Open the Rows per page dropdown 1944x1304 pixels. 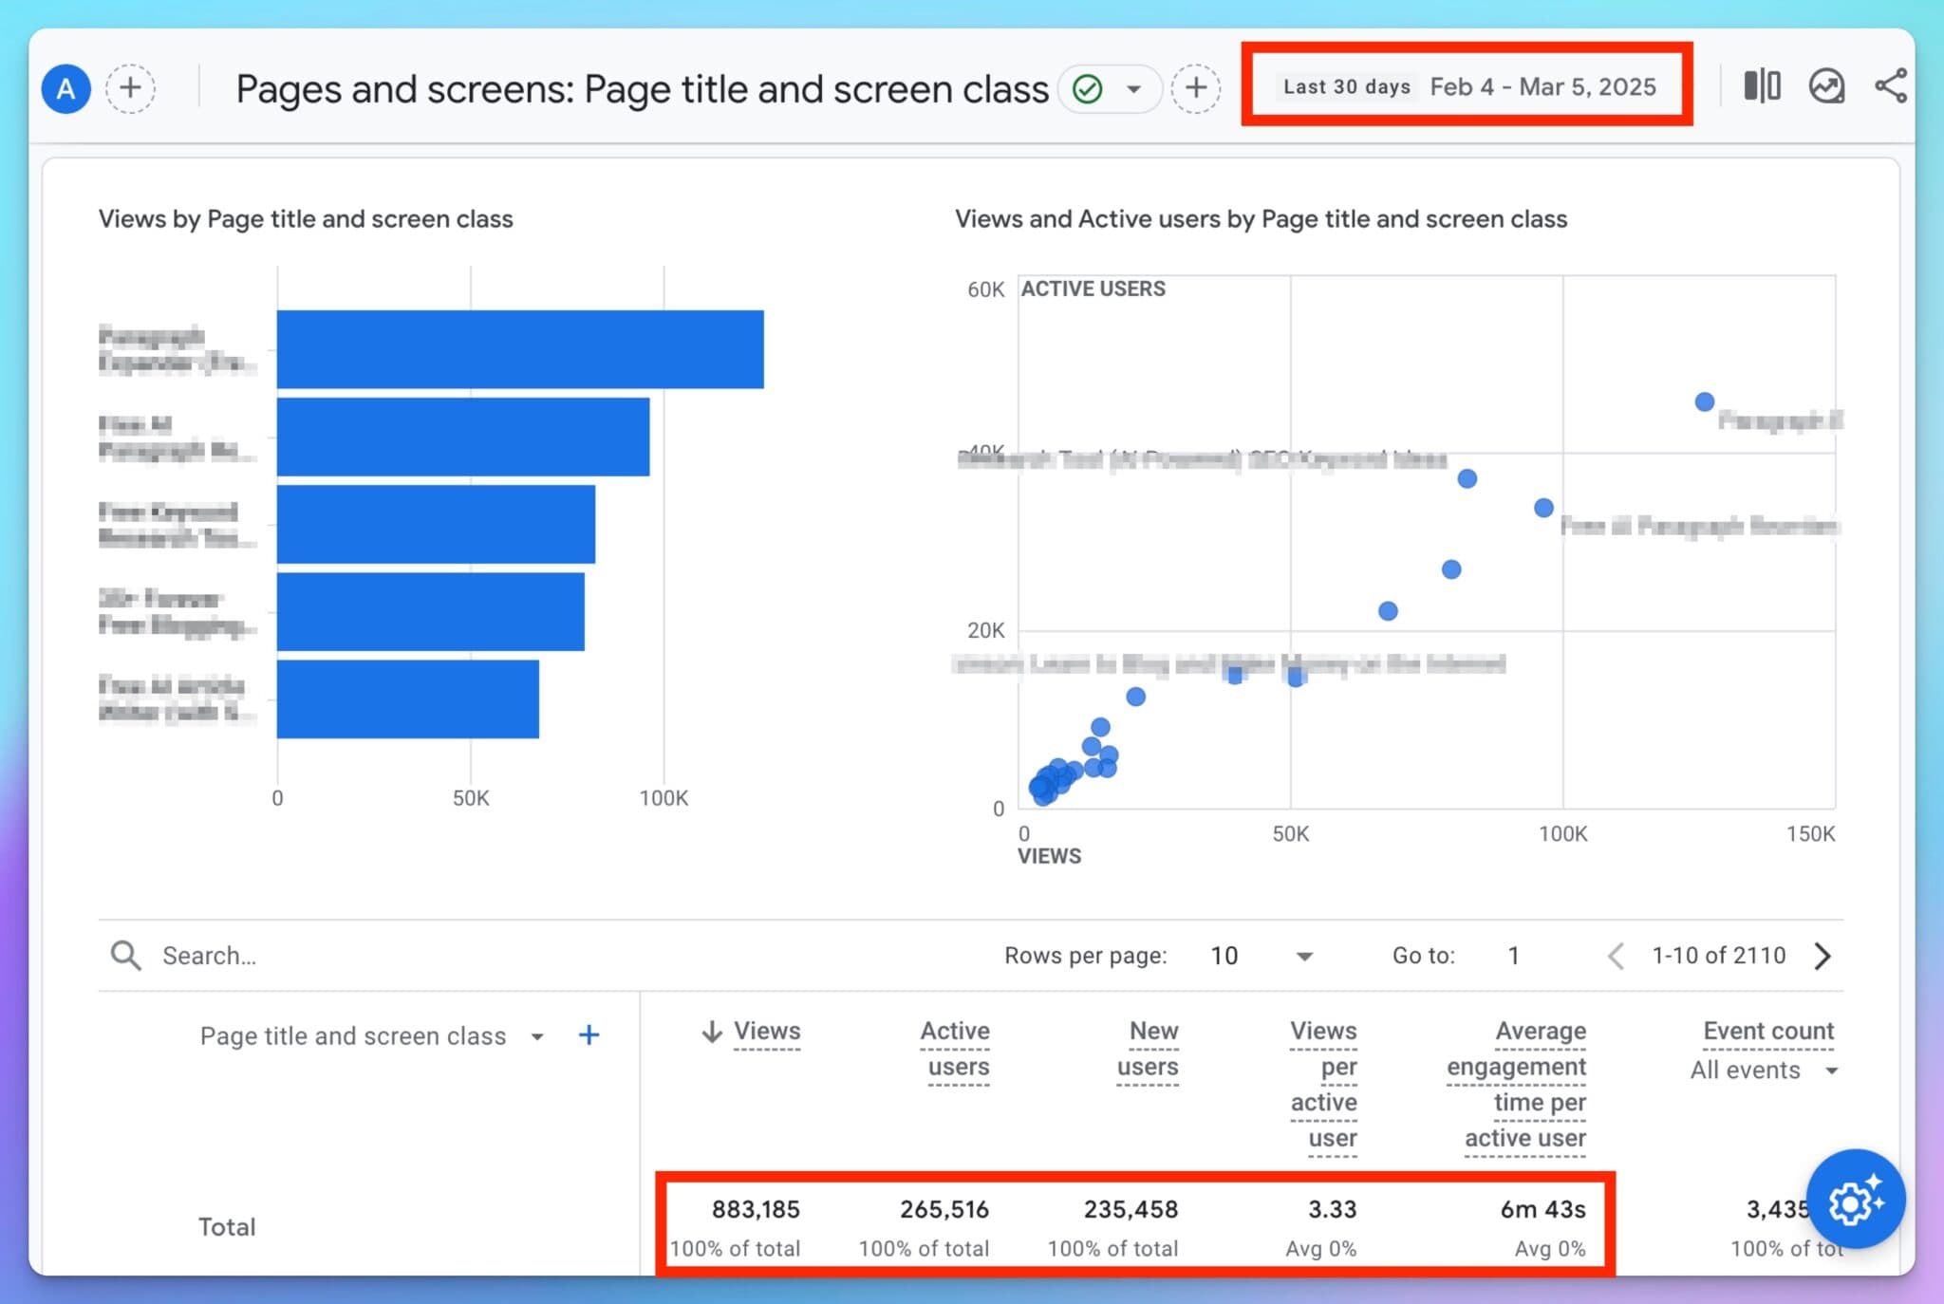click(1305, 957)
